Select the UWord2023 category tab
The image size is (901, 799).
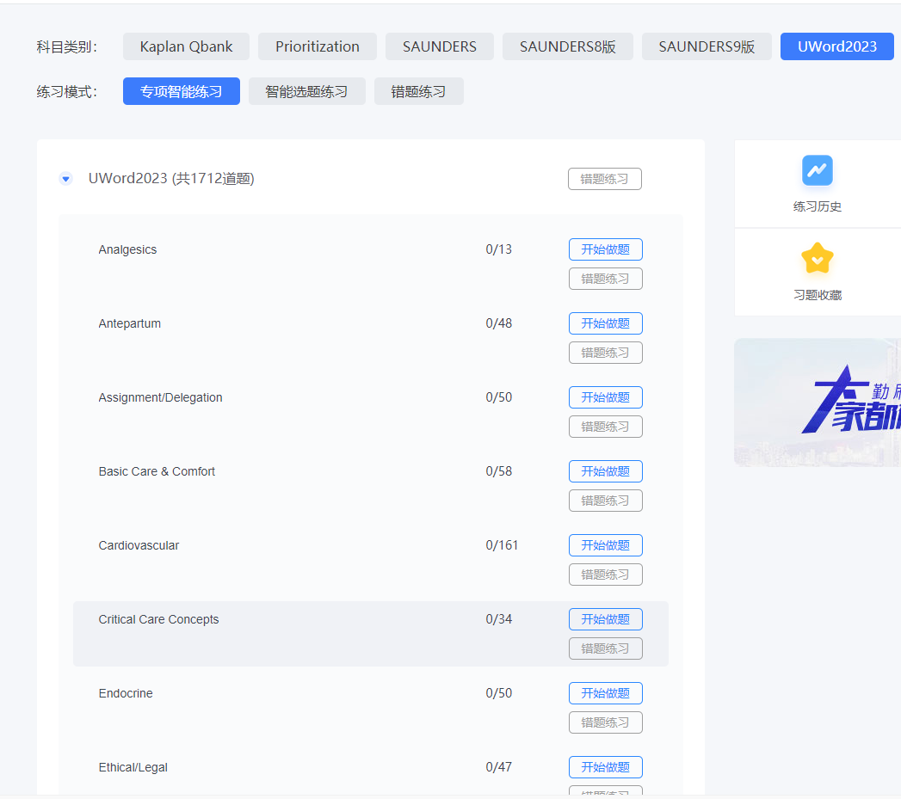coord(837,46)
